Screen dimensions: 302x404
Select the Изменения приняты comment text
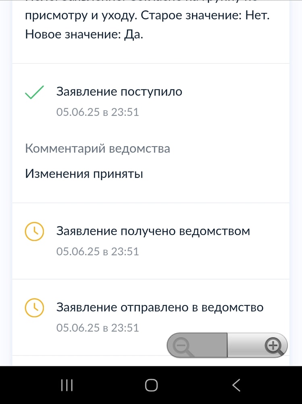click(84, 174)
